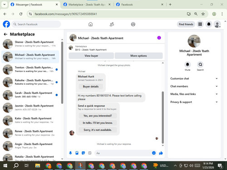Open the Katie conversation

click(30, 120)
